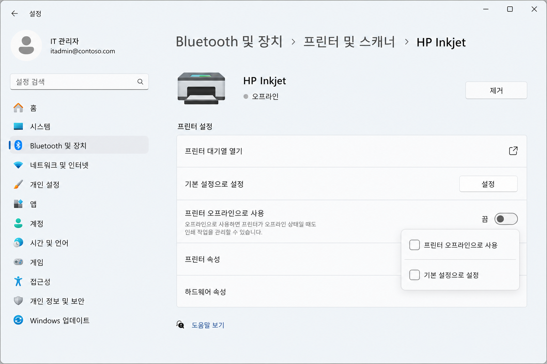Open the Windows Update sync icon
The height and width of the screenshot is (364, 547).
18,320
